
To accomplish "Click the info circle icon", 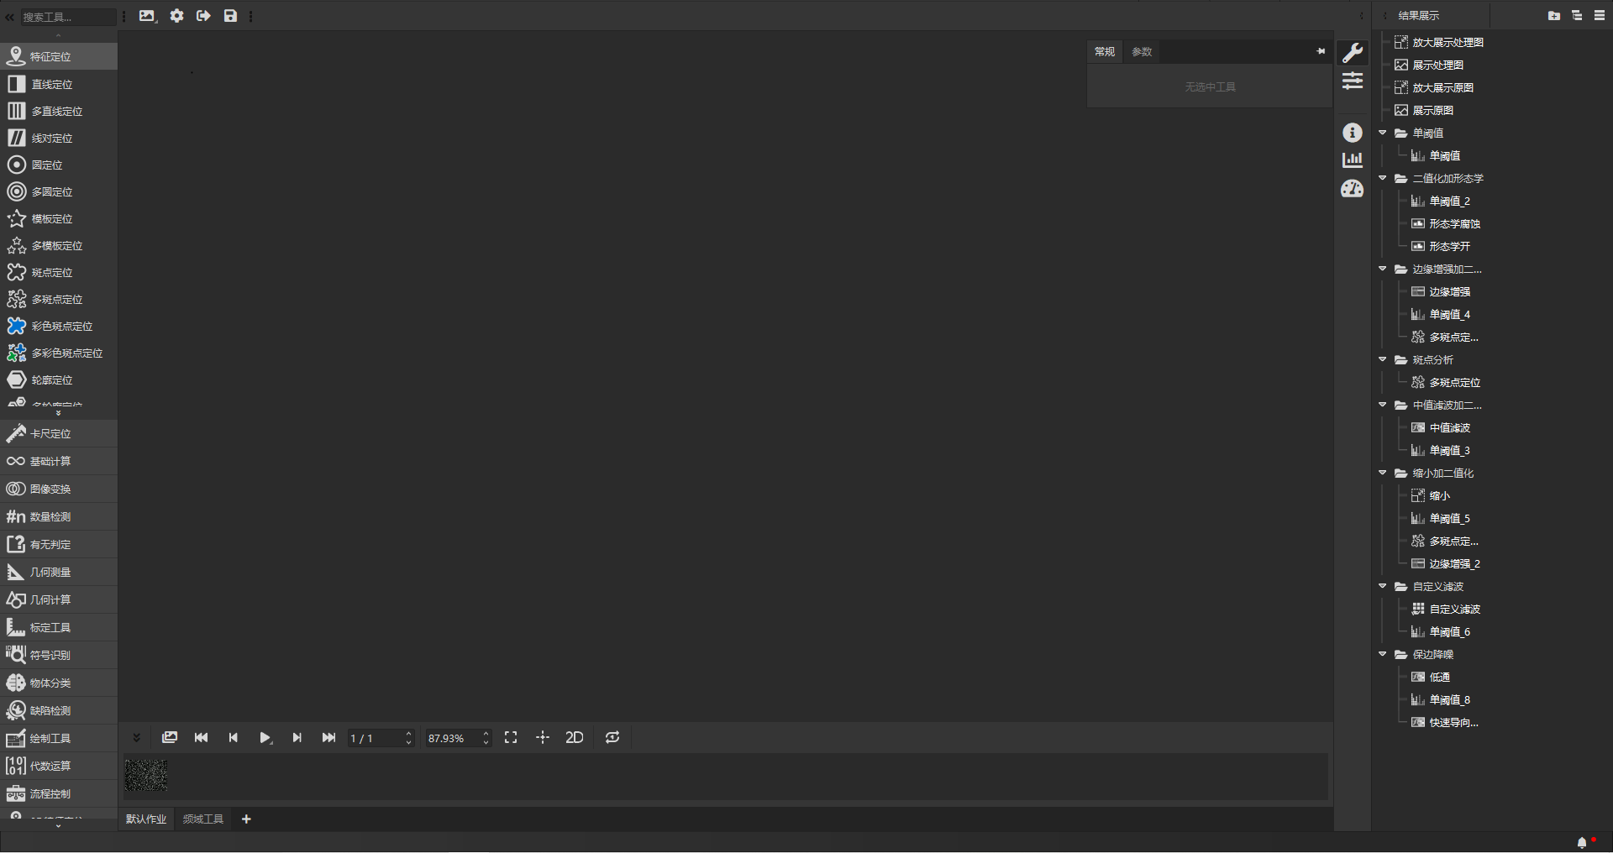I will (1352, 133).
